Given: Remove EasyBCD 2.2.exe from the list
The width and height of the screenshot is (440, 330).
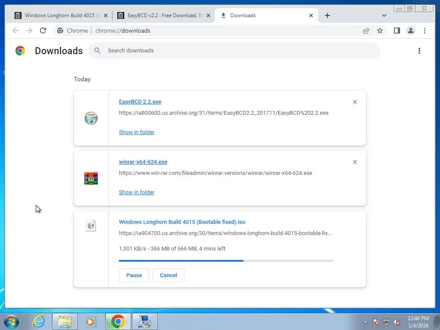Looking at the screenshot, I should (x=354, y=102).
